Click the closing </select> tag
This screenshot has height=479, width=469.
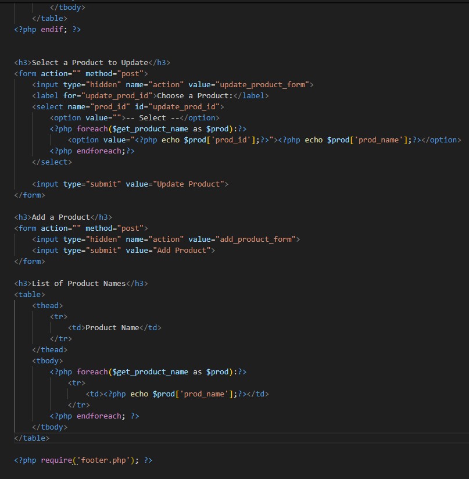(52, 162)
